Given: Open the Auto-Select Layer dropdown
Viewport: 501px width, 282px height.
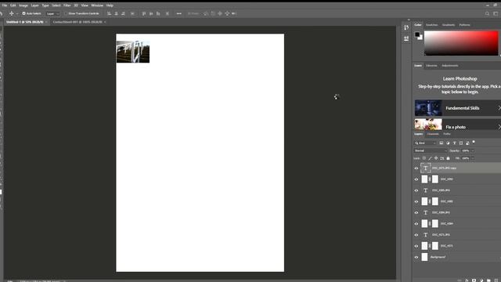Looking at the screenshot, I should (52, 14).
